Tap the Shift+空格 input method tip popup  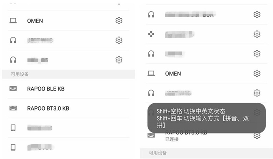pyautogui.click(x=207, y=118)
